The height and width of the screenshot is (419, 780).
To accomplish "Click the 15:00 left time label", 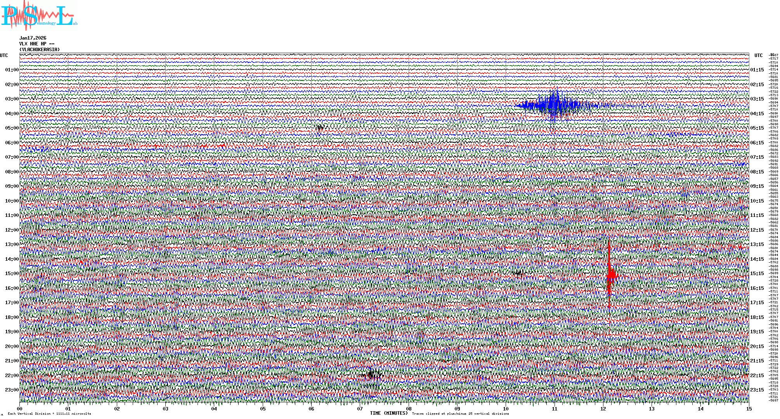I will coord(12,274).
